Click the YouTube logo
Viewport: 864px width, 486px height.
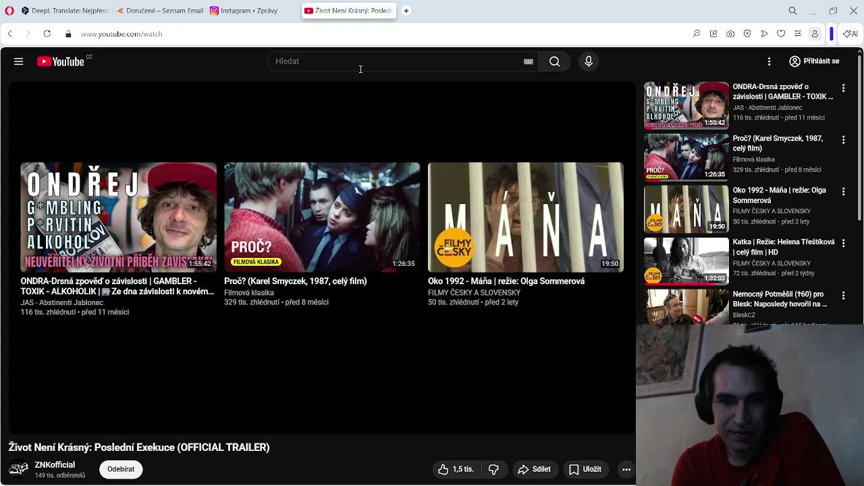click(61, 61)
